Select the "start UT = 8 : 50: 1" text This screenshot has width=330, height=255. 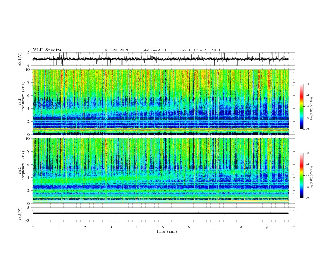point(201,50)
